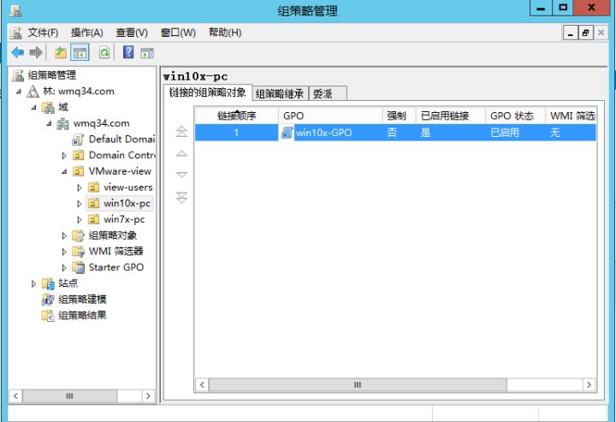Select the VMware-view OU

(x=120, y=171)
